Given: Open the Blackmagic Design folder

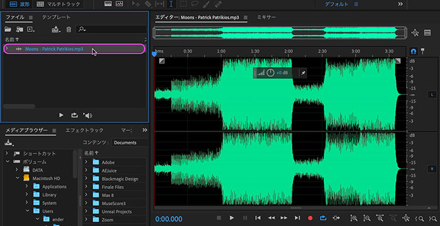Looking at the screenshot, I should (x=120, y=179).
